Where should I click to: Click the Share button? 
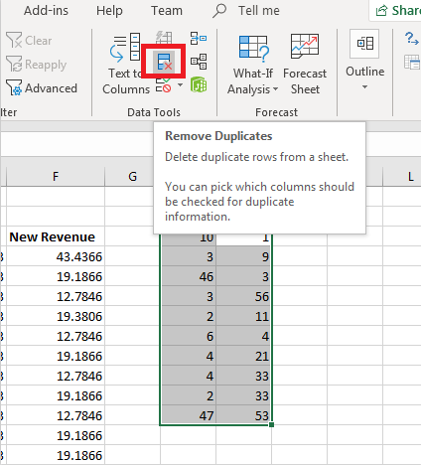click(396, 11)
